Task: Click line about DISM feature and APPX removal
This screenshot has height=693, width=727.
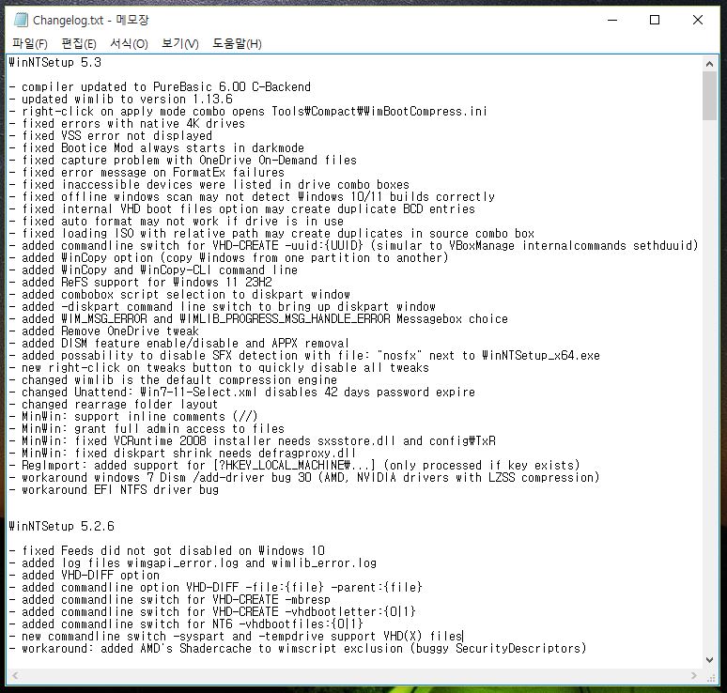Action: 179,343
